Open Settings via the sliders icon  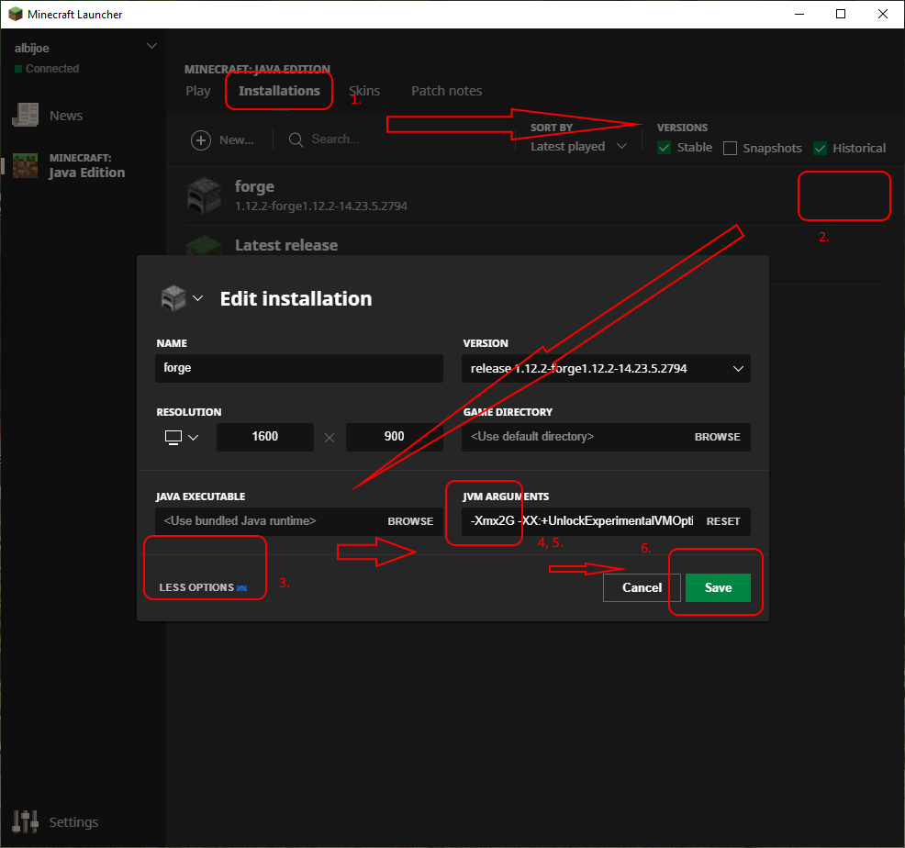25,821
